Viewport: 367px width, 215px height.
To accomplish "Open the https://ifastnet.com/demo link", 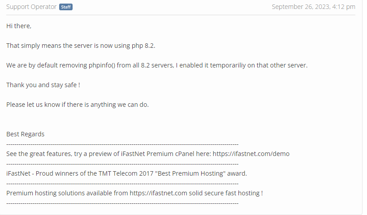I will [251, 154].
